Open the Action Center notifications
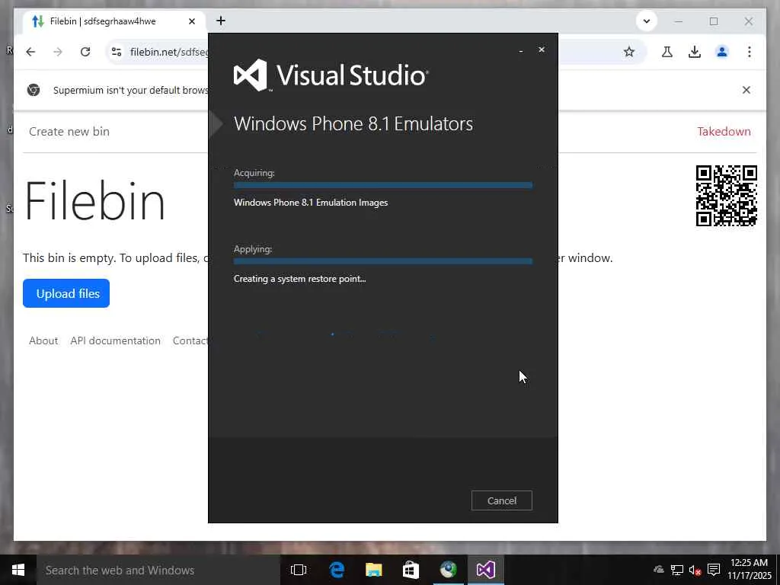This screenshot has height=585, width=780. [714, 570]
